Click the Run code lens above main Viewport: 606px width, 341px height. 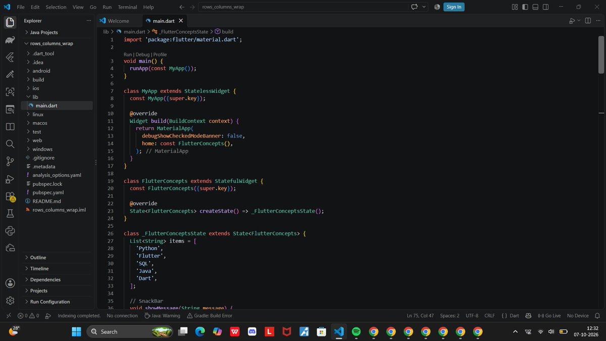tap(128, 55)
